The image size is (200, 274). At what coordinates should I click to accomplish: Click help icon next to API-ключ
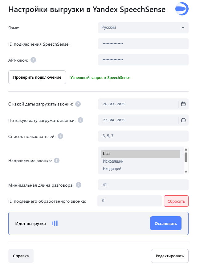pos(33,60)
